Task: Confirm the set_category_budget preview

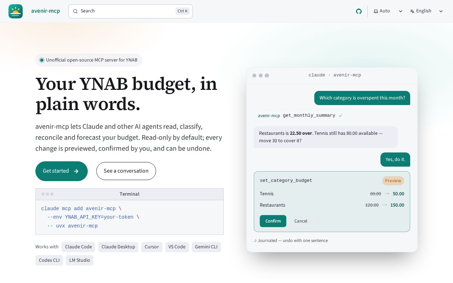Action: point(273,221)
